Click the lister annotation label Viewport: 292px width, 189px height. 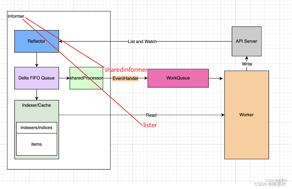150,125
